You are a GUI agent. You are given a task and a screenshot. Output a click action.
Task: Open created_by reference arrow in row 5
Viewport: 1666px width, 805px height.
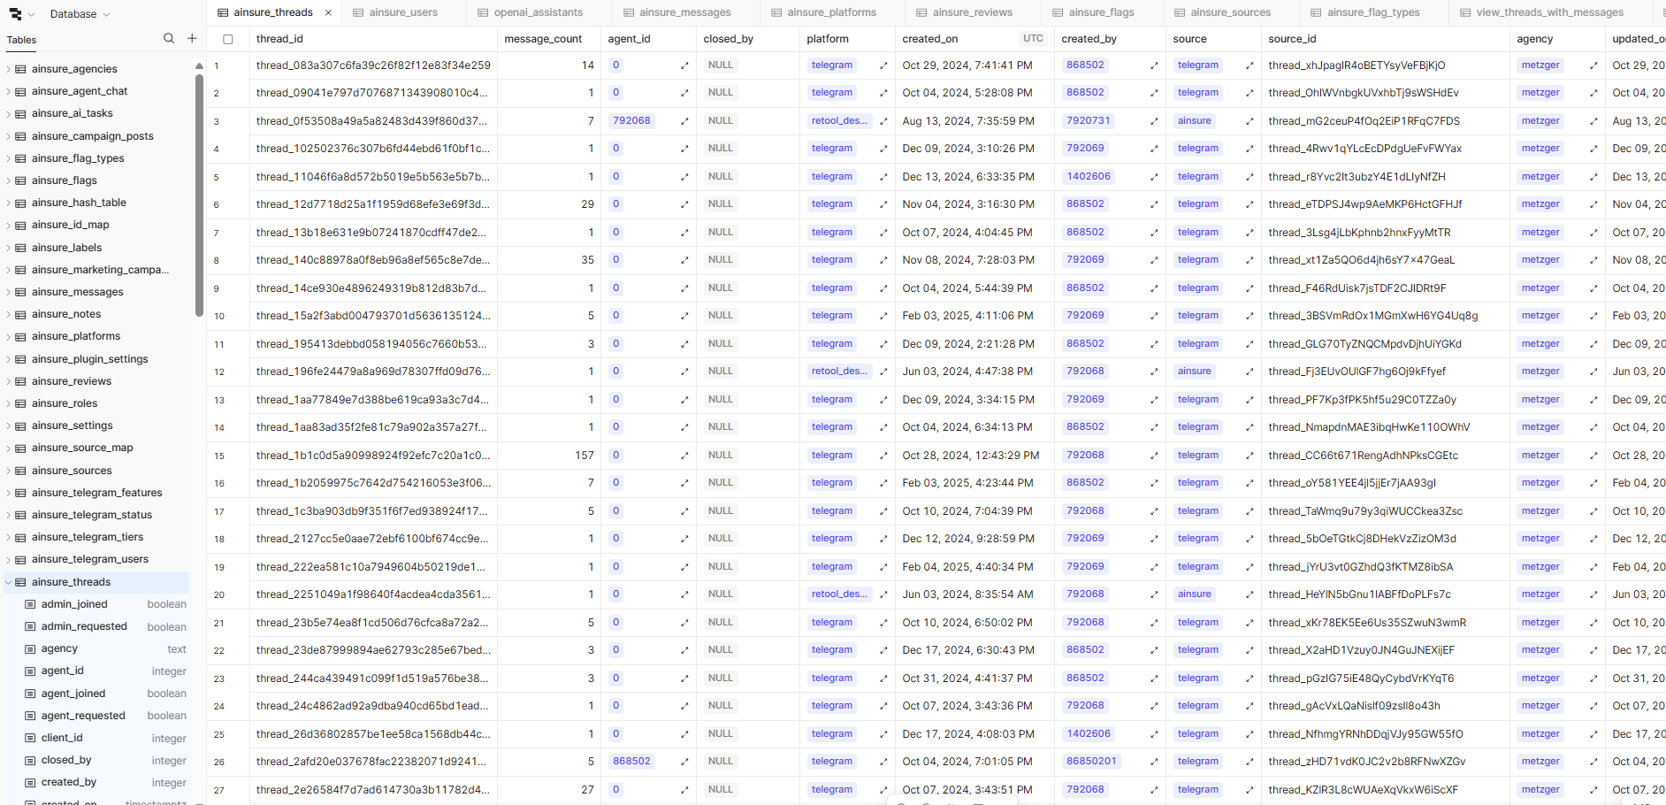(1154, 177)
